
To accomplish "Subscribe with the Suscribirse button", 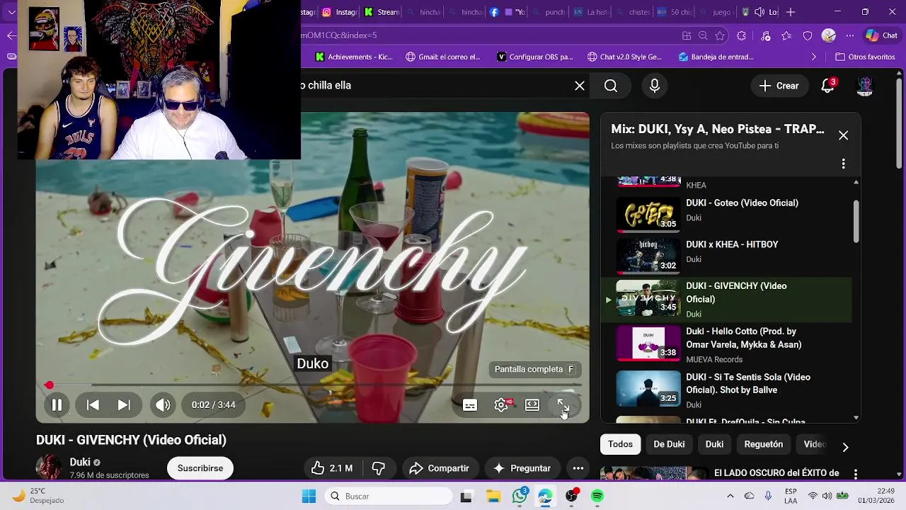I will (200, 468).
